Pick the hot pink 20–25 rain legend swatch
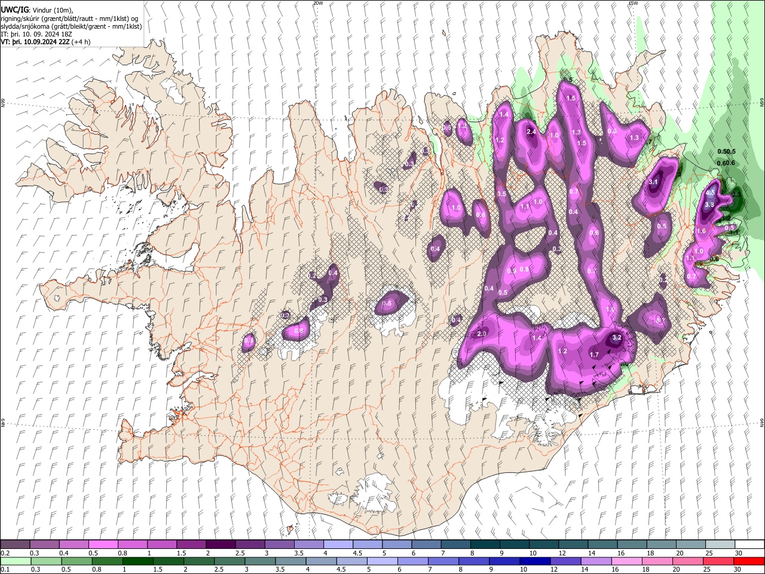Screen dimensions: 765x574 pyautogui.click(x=687, y=561)
